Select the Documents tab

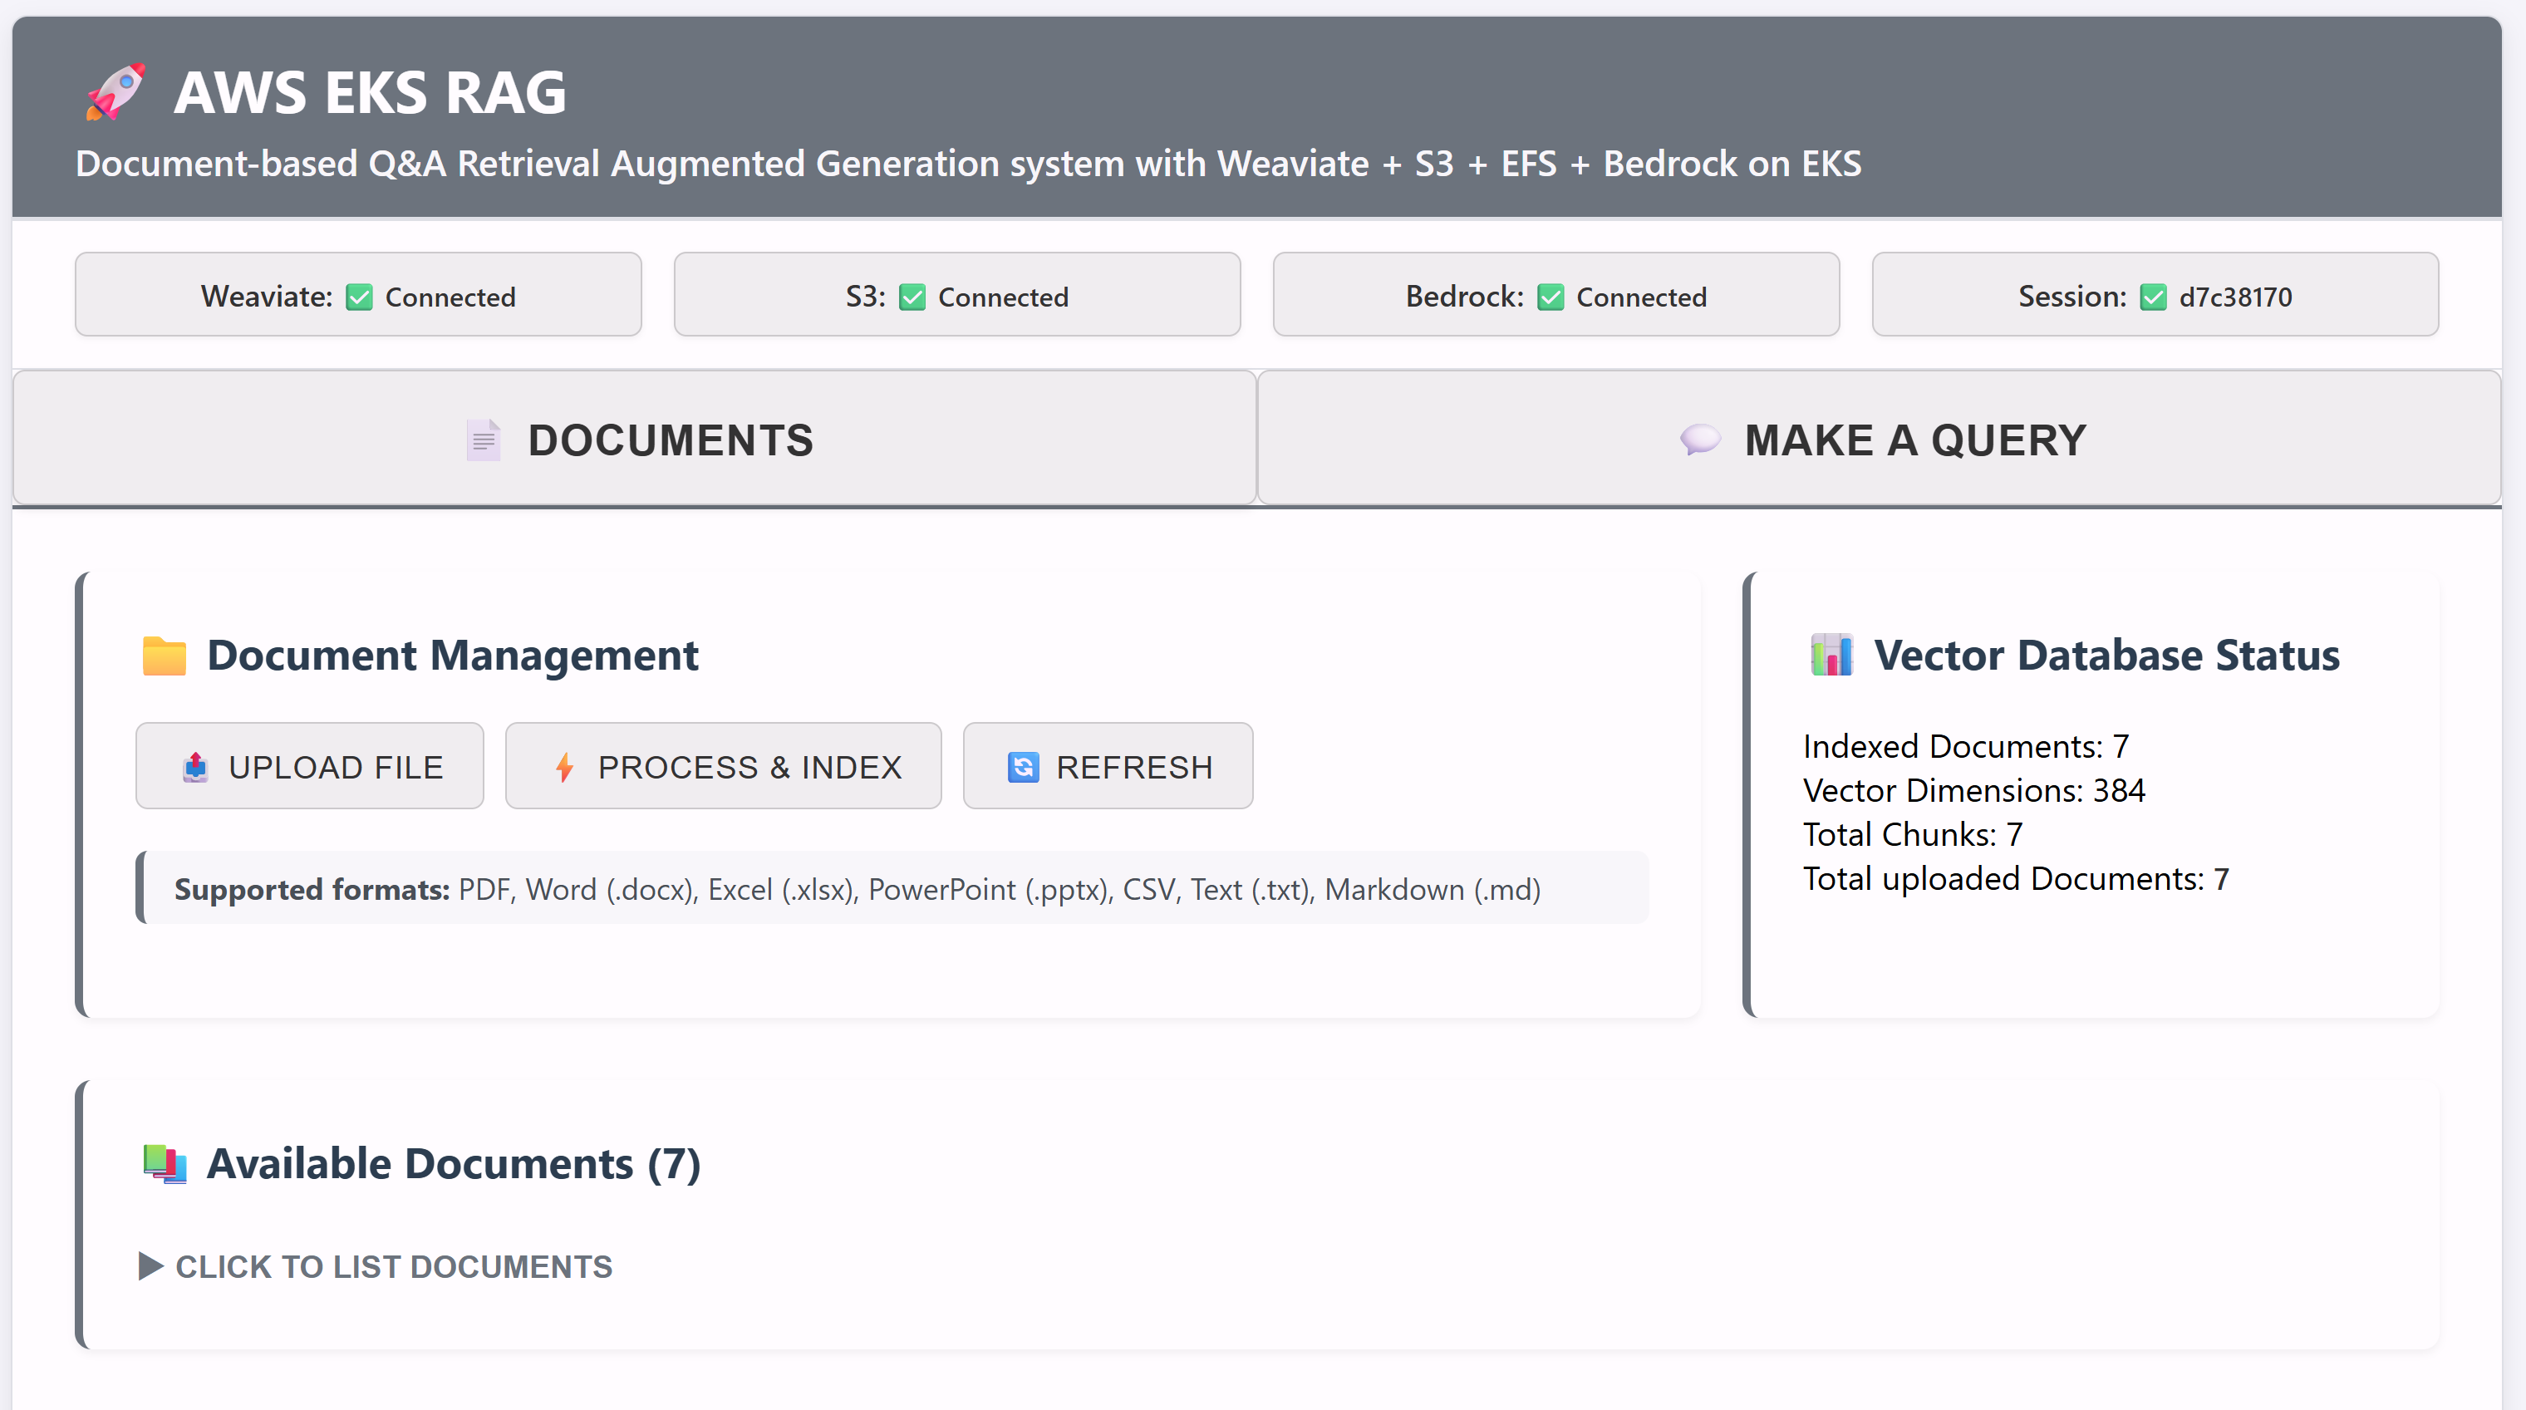tap(635, 440)
